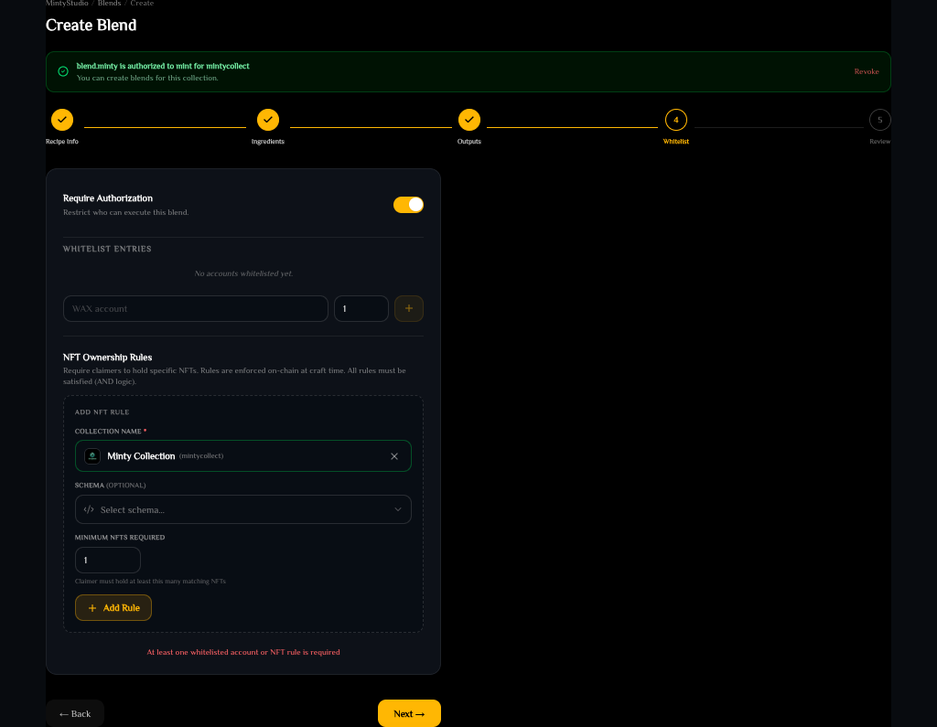937x727 pixels.
Task: Click the schema code brackets icon
Action: point(89,509)
